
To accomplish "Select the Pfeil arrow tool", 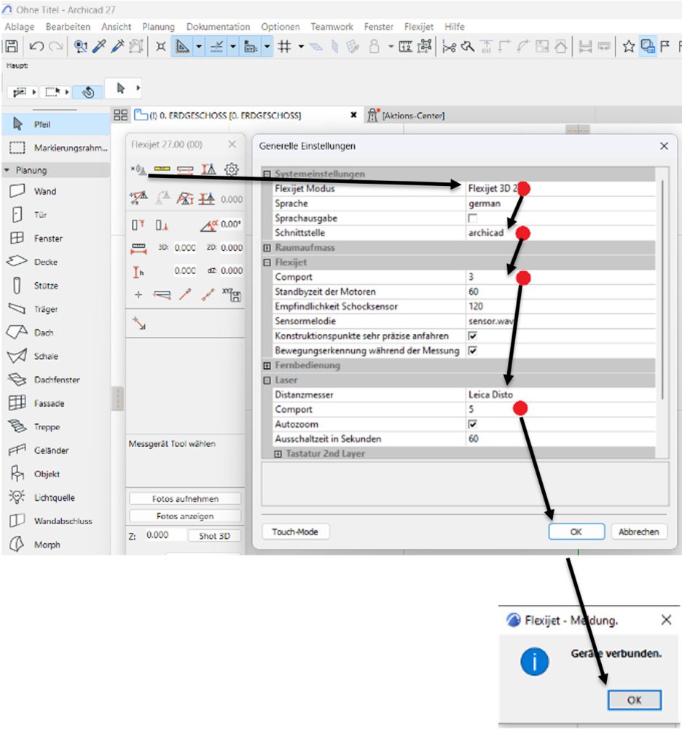I will (56, 124).
